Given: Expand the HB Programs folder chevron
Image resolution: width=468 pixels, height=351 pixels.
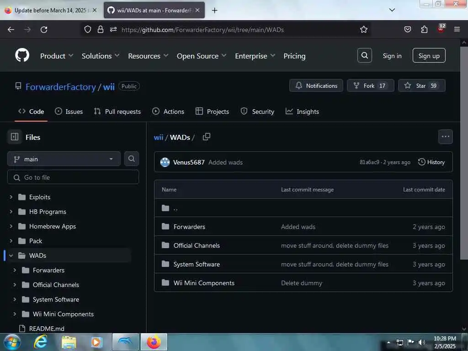Looking at the screenshot, I should point(11,212).
